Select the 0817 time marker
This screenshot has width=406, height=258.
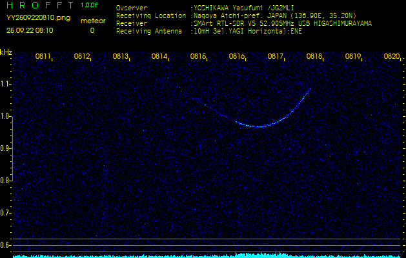pos(276,57)
